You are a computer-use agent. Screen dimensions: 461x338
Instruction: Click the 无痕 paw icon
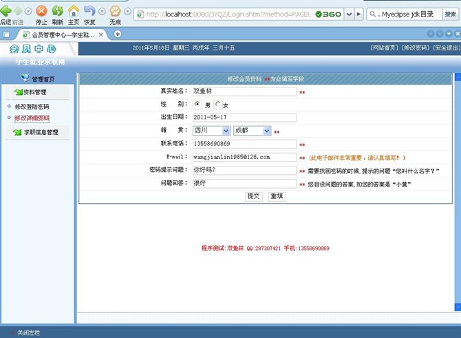coord(116,11)
